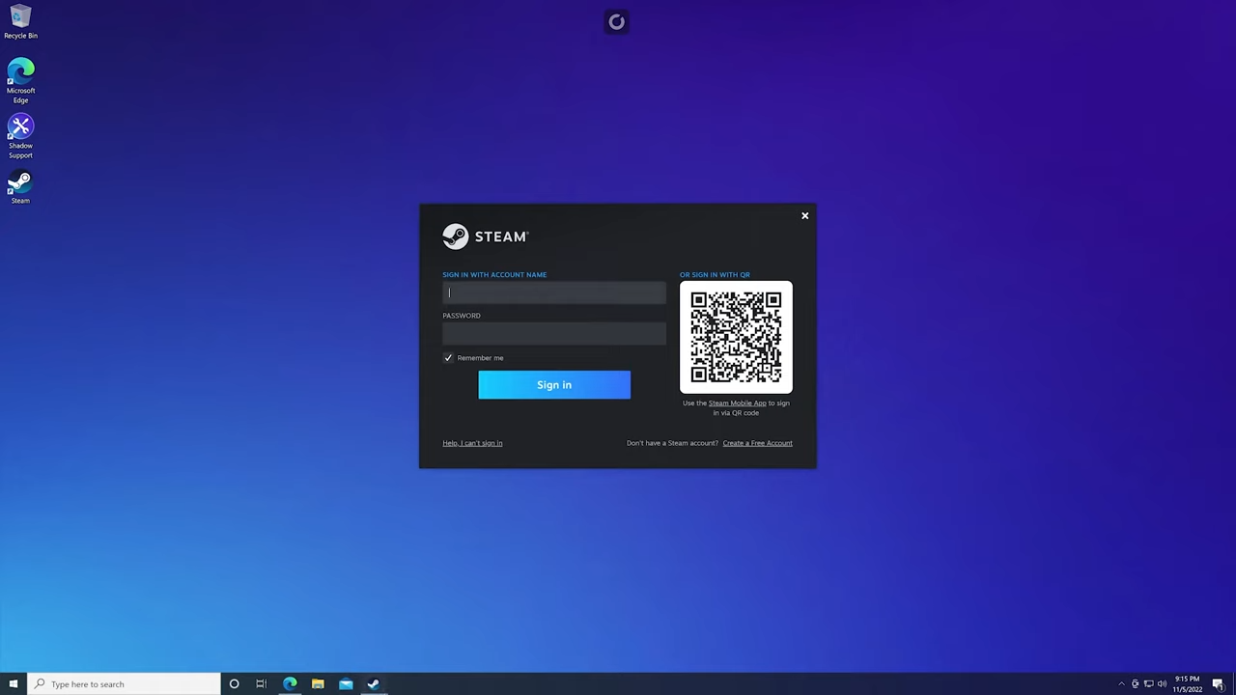Open Cortana from the taskbar circle icon
This screenshot has height=695, width=1236.
tap(234, 684)
